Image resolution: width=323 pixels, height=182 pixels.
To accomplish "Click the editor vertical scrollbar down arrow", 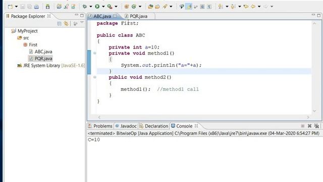I will coord(314,111).
